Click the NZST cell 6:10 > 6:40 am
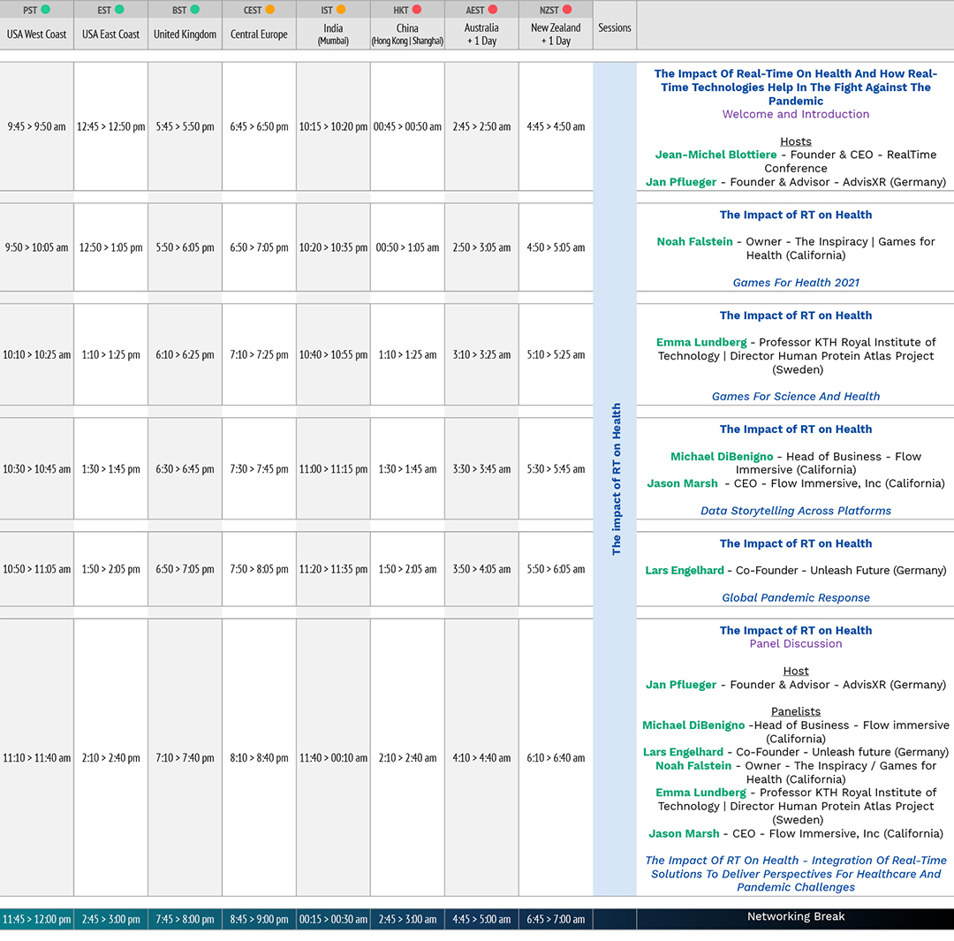The image size is (954, 941). (x=556, y=758)
